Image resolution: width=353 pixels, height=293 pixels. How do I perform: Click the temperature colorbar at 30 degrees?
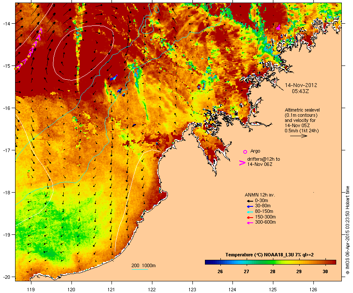(325, 262)
